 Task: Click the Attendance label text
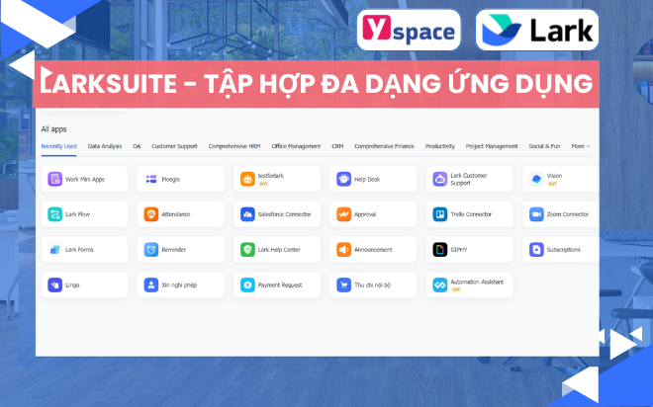pos(176,214)
